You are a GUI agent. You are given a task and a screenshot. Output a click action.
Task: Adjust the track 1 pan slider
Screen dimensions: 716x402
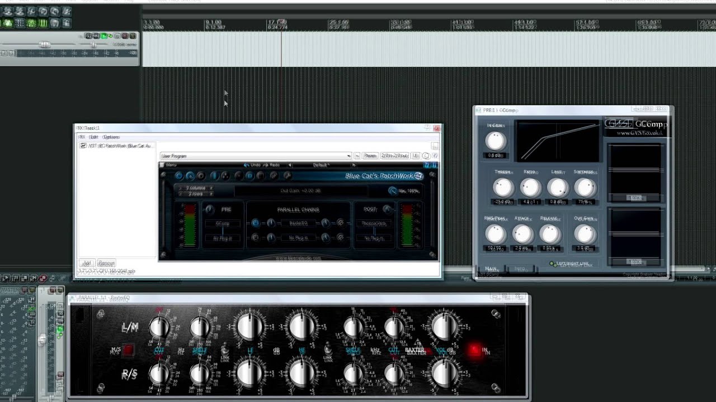(x=93, y=45)
